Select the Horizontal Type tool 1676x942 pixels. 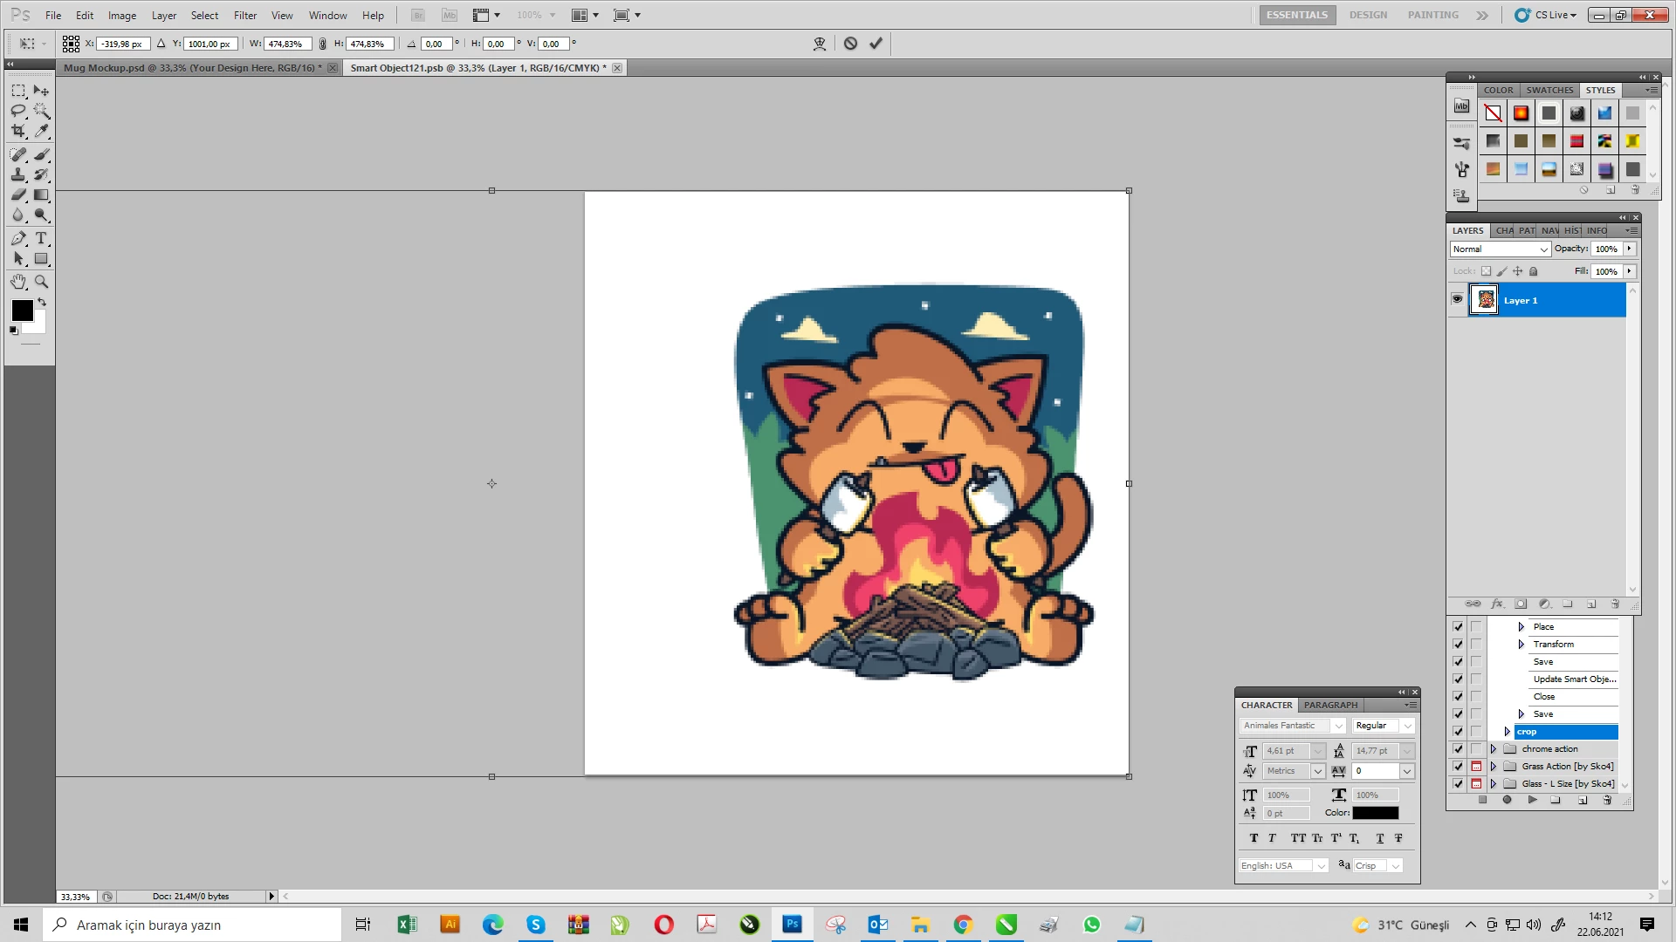[x=41, y=239]
